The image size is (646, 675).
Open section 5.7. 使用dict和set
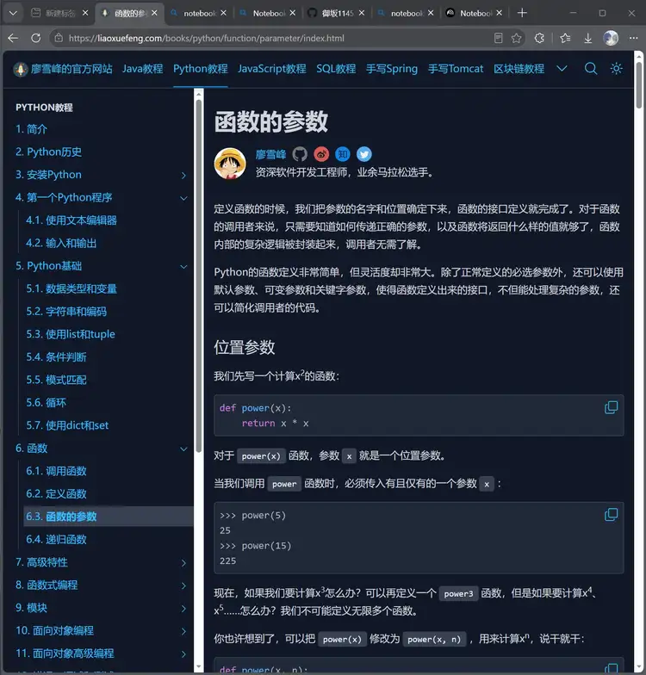[x=67, y=425]
